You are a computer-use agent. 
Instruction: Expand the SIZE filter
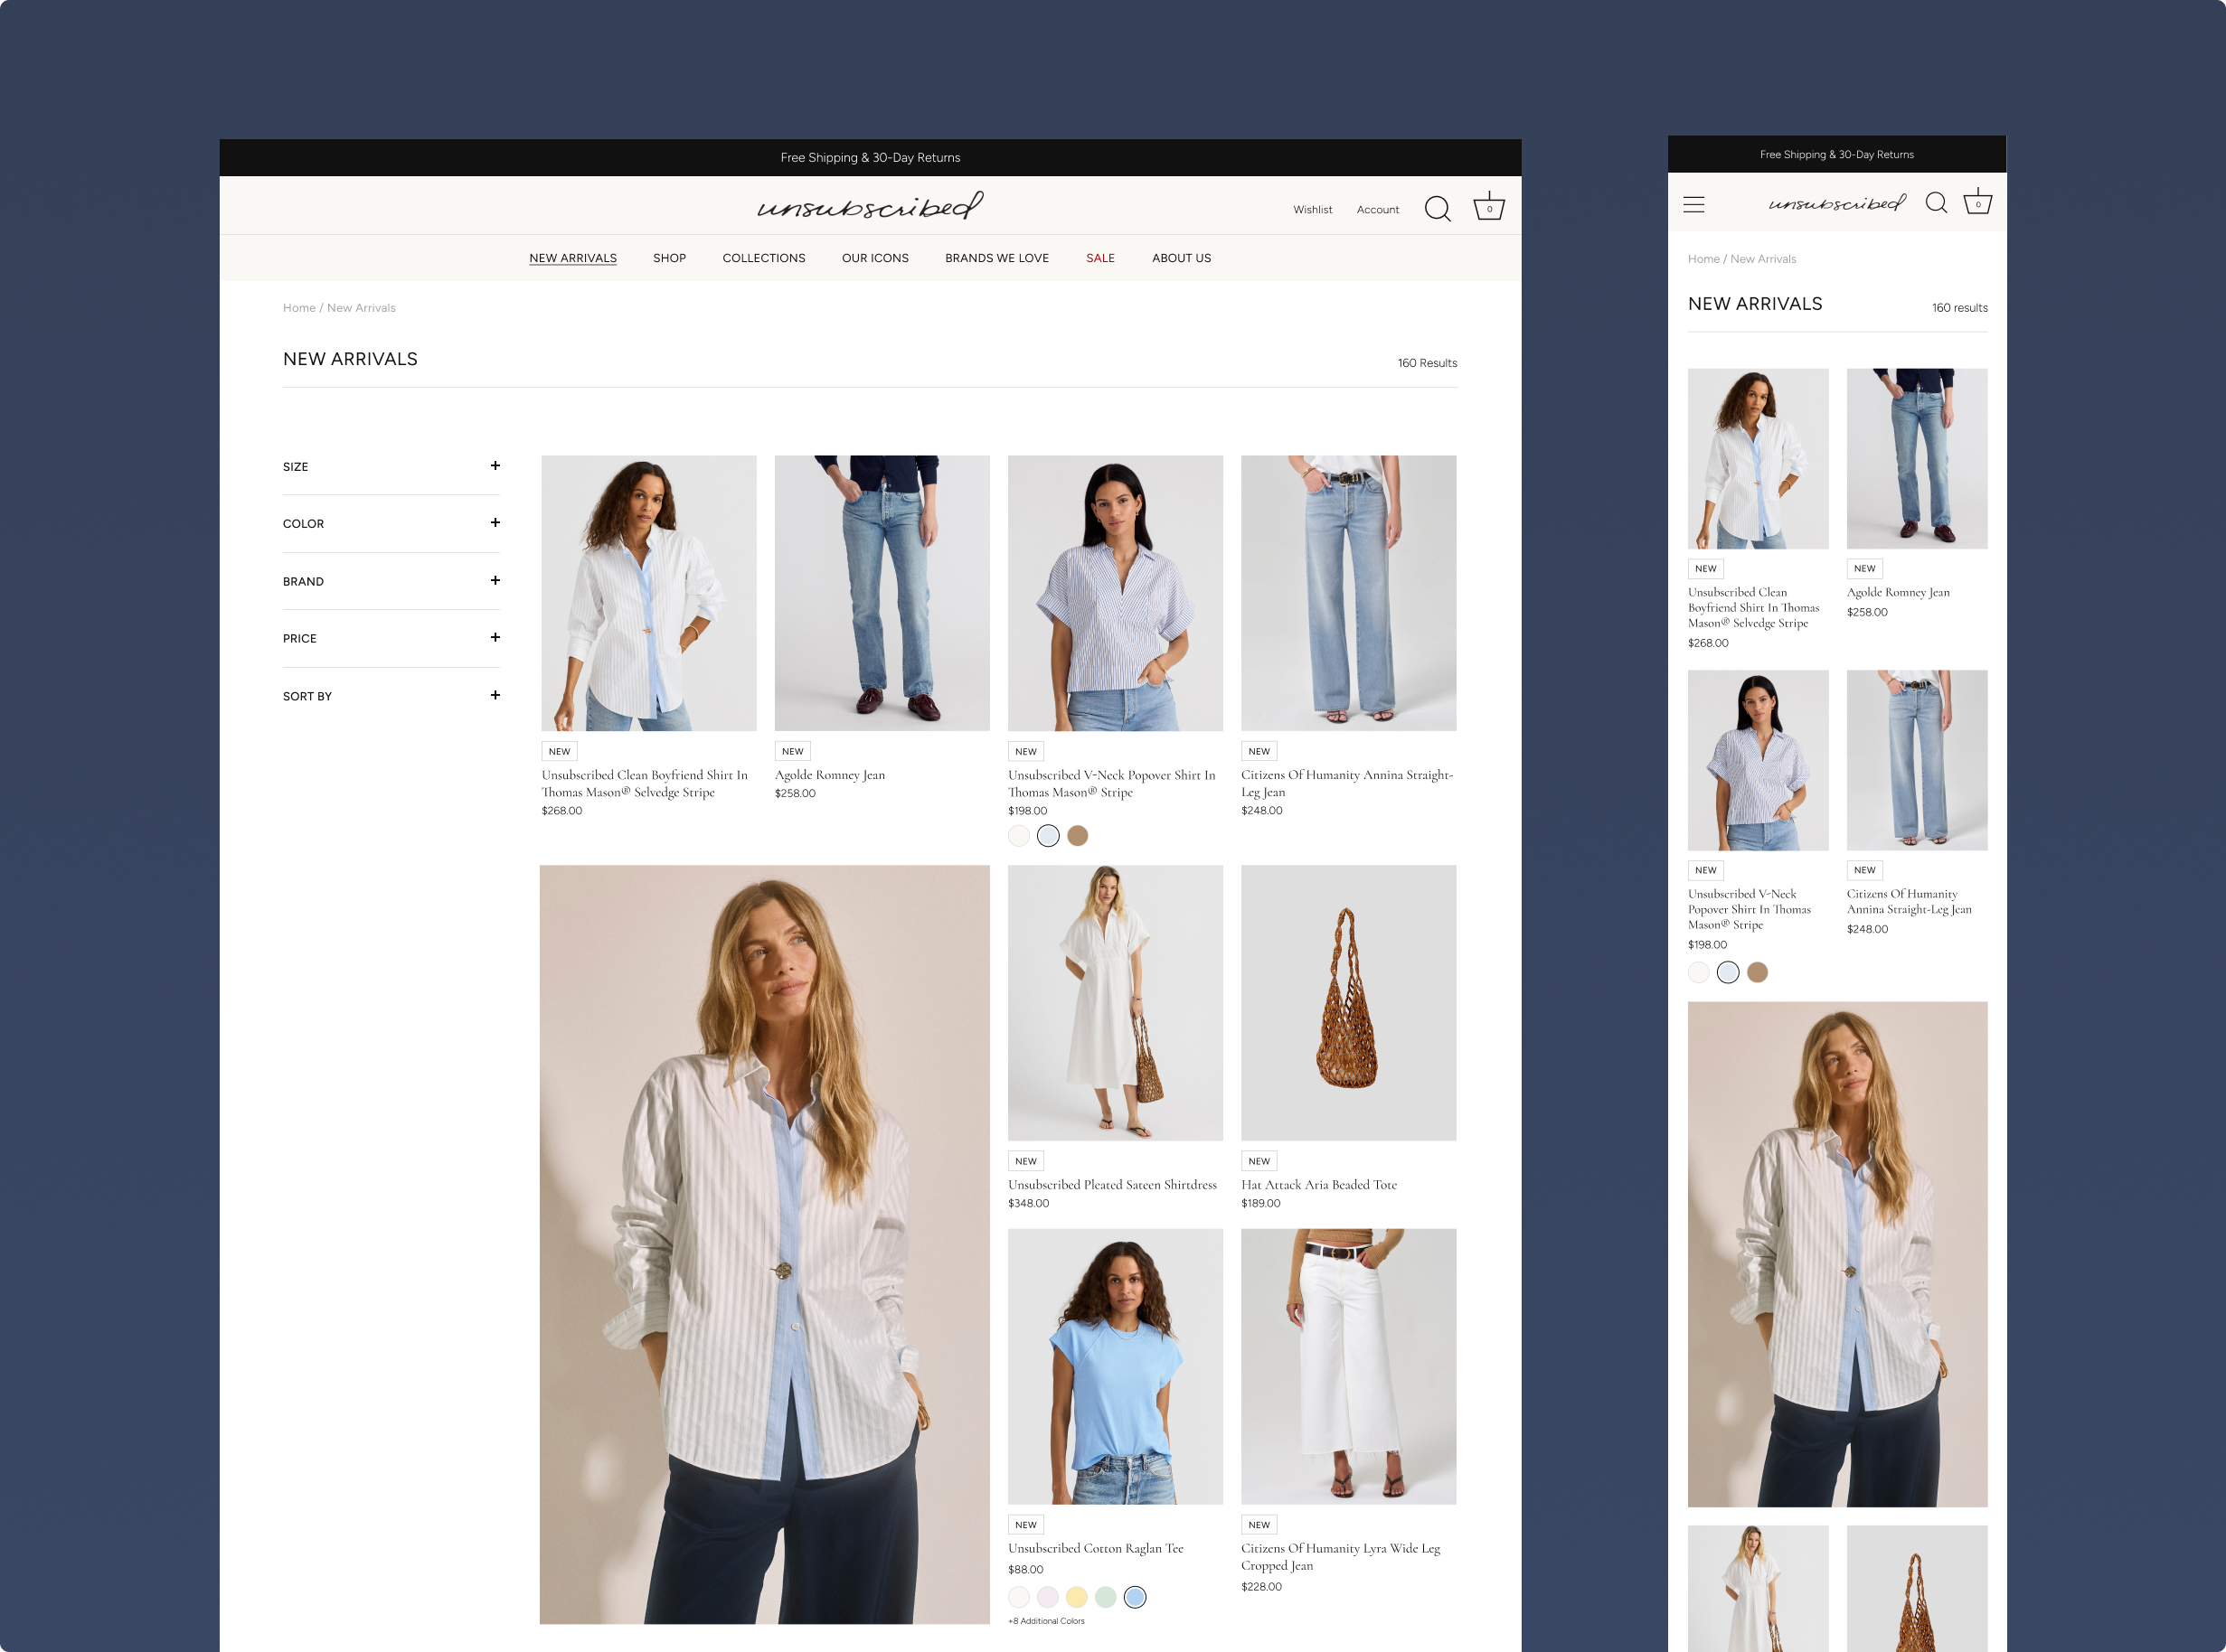(x=495, y=466)
